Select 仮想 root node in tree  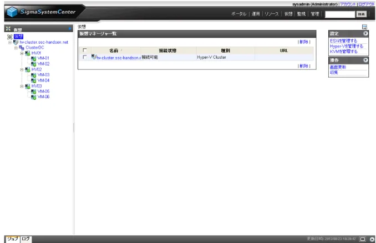coord(18,37)
